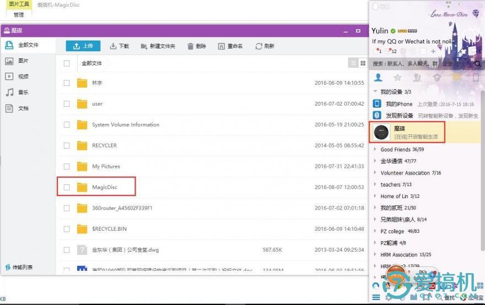Expand the 金华通信 47/77 group

click(375, 161)
